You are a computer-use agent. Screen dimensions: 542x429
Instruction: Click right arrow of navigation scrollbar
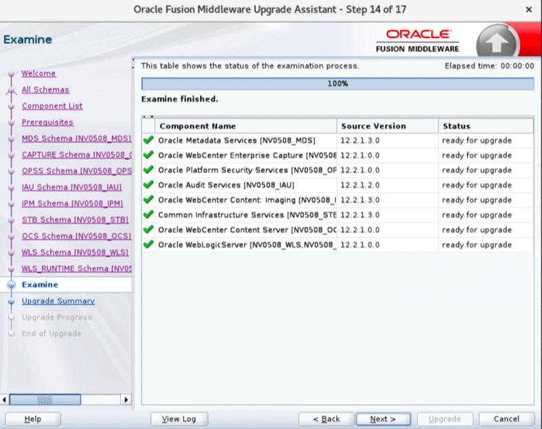coord(126,400)
